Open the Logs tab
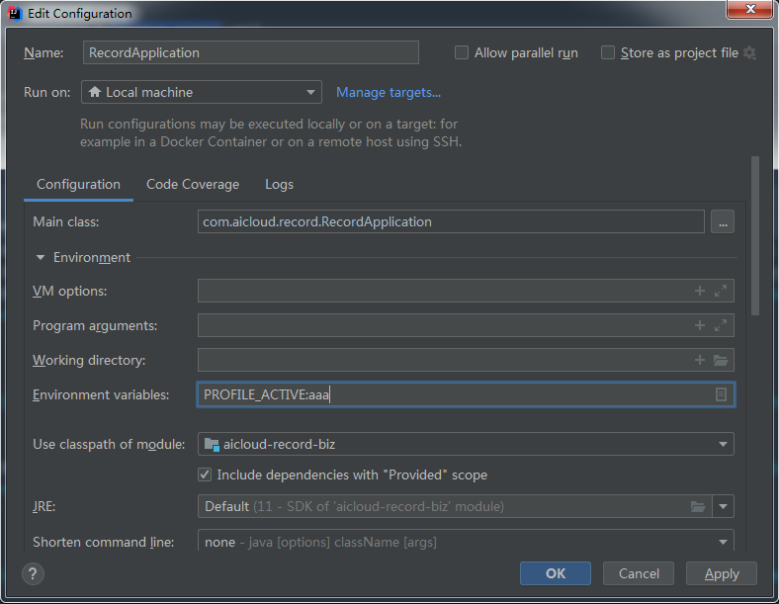The height and width of the screenshot is (604, 779). point(279,185)
